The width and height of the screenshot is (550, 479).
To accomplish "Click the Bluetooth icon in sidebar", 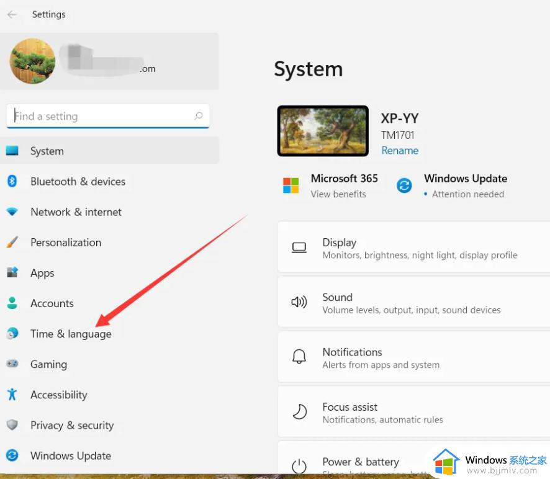I will pyautogui.click(x=12, y=181).
